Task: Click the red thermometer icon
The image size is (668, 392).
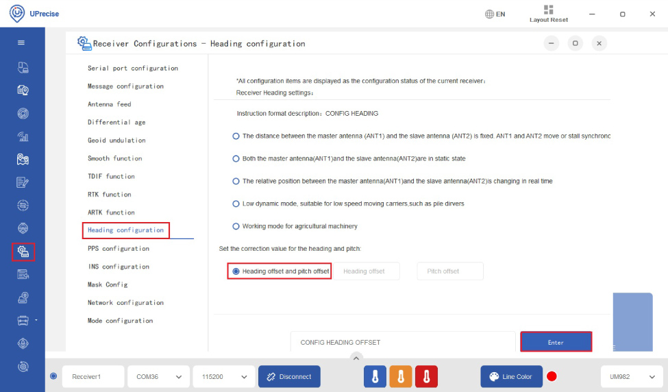Action: 426,376
